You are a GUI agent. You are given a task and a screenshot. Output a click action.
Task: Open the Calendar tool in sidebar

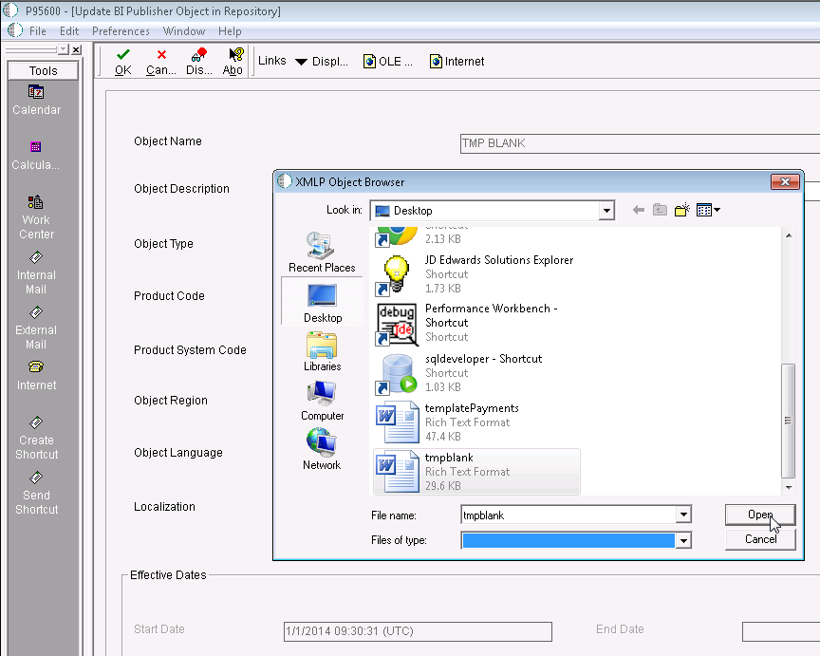pyautogui.click(x=37, y=100)
